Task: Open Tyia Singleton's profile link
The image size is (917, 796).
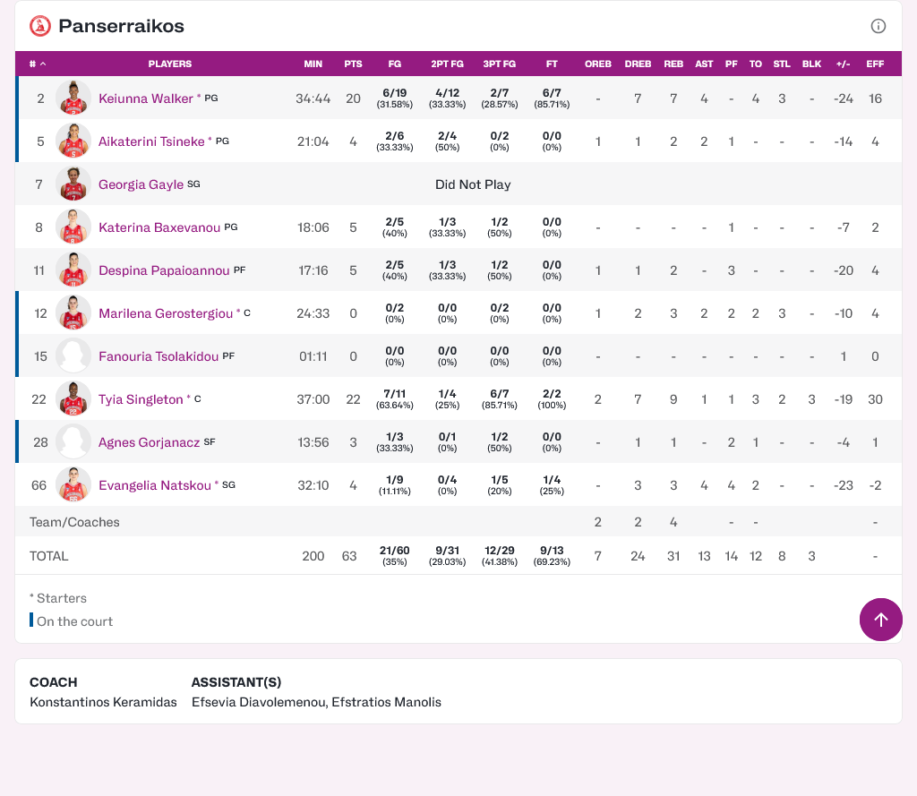Action: (141, 399)
